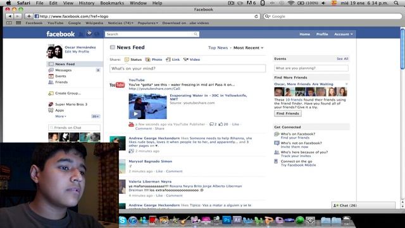This screenshot has width=405, height=228.
Task: Click See All events link
Action: click(342, 59)
